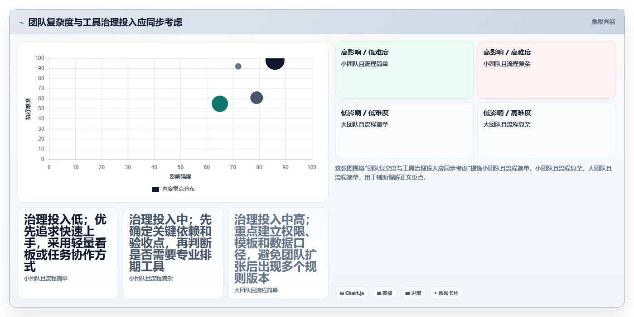Image resolution: width=634 pixels, height=317 pixels.
Task: Click 小团队且流程简单 under the first data card
Action: click(46, 279)
